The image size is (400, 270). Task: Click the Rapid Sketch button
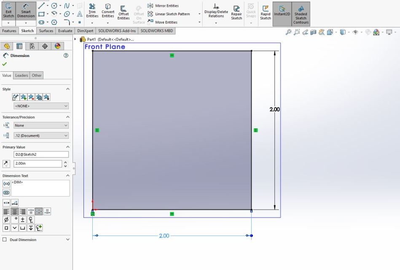tap(265, 13)
